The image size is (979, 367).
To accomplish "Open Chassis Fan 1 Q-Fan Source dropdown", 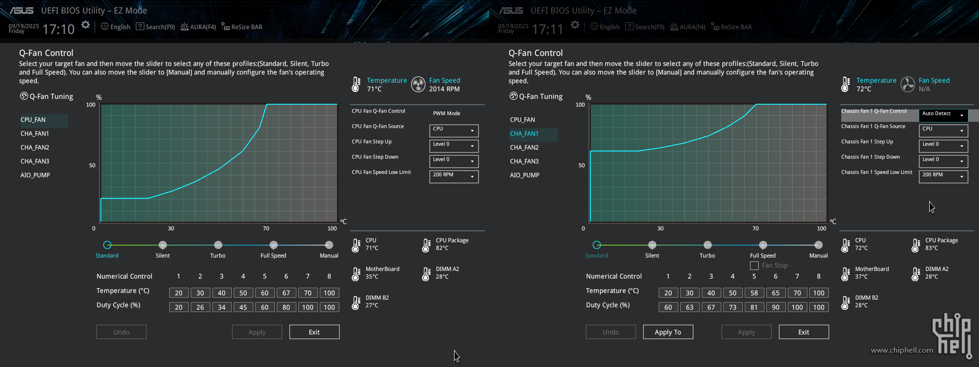I will coord(944,130).
